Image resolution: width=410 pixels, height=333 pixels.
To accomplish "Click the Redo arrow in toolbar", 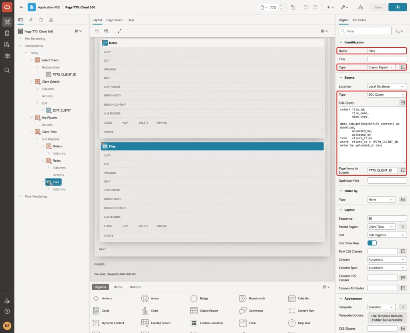I will point(315,7).
